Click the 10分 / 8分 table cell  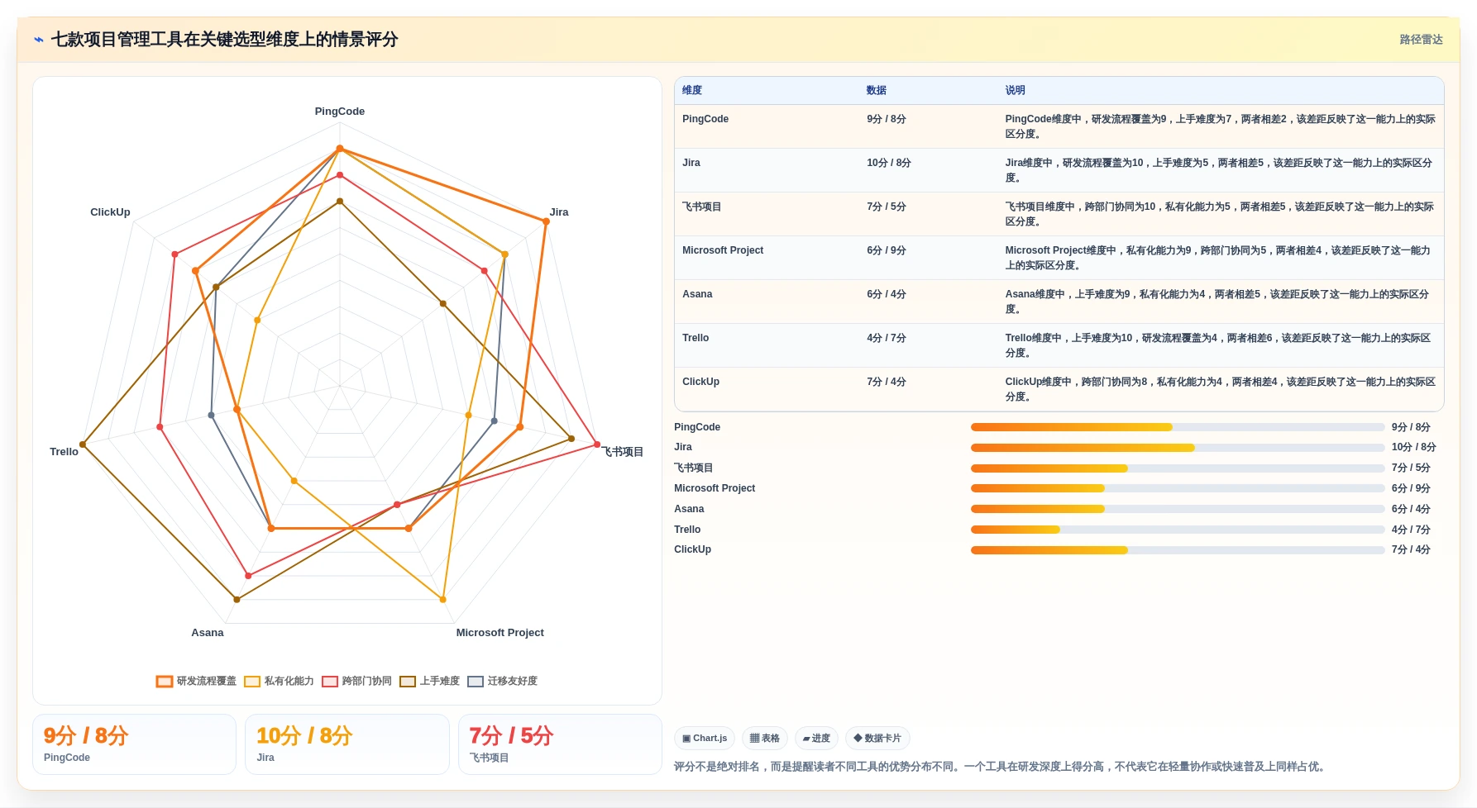click(x=889, y=163)
